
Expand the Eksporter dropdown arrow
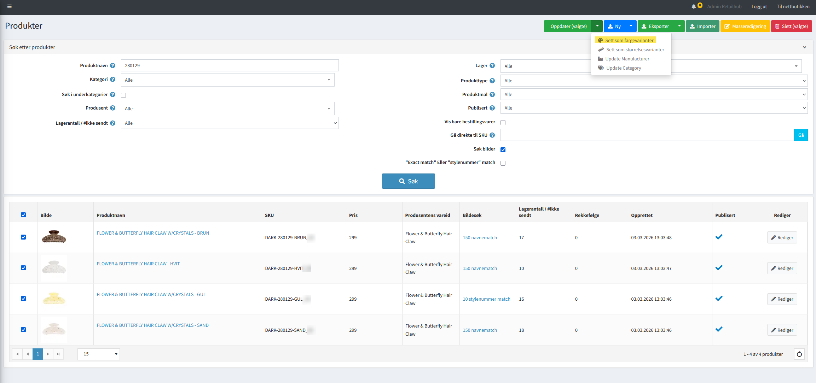679,26
